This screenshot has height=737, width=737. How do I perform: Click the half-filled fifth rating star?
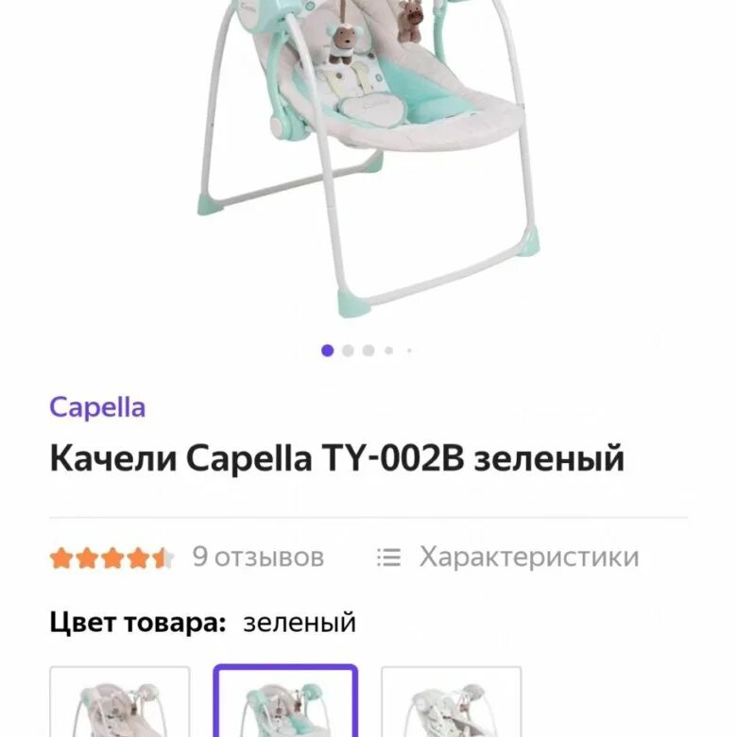click(163, 557)
